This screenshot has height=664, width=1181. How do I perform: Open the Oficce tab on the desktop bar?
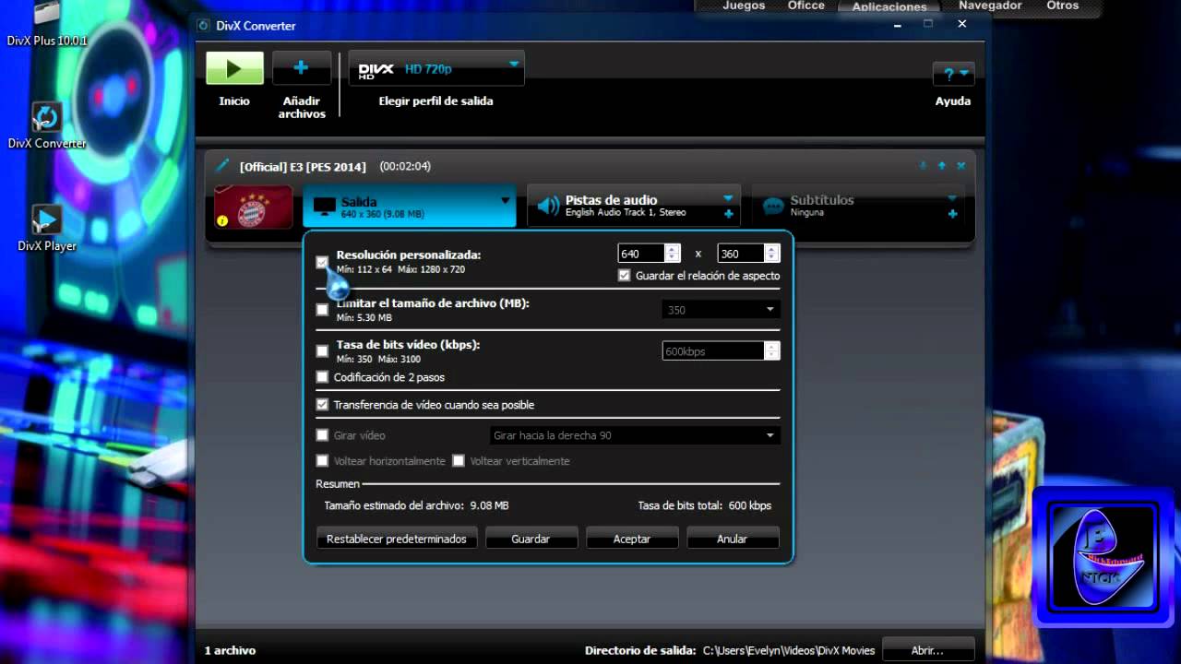pyautogui.click(x=805, y=6)
